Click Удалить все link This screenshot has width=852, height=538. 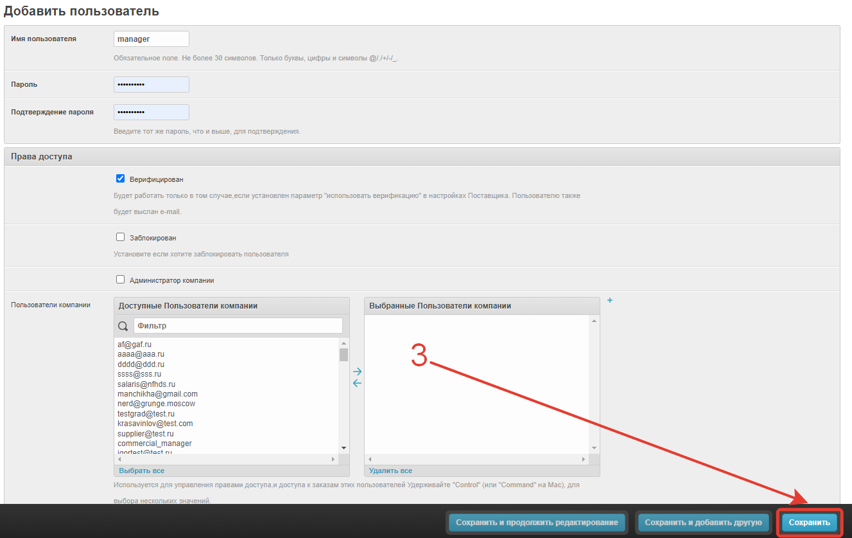coord(390,471)
